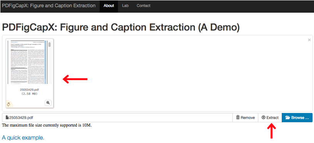The height and width of the screenshot is (143, 314).
Task: Click the 25053429.pdf caption under the thumbnail
Action: (30, 90)
